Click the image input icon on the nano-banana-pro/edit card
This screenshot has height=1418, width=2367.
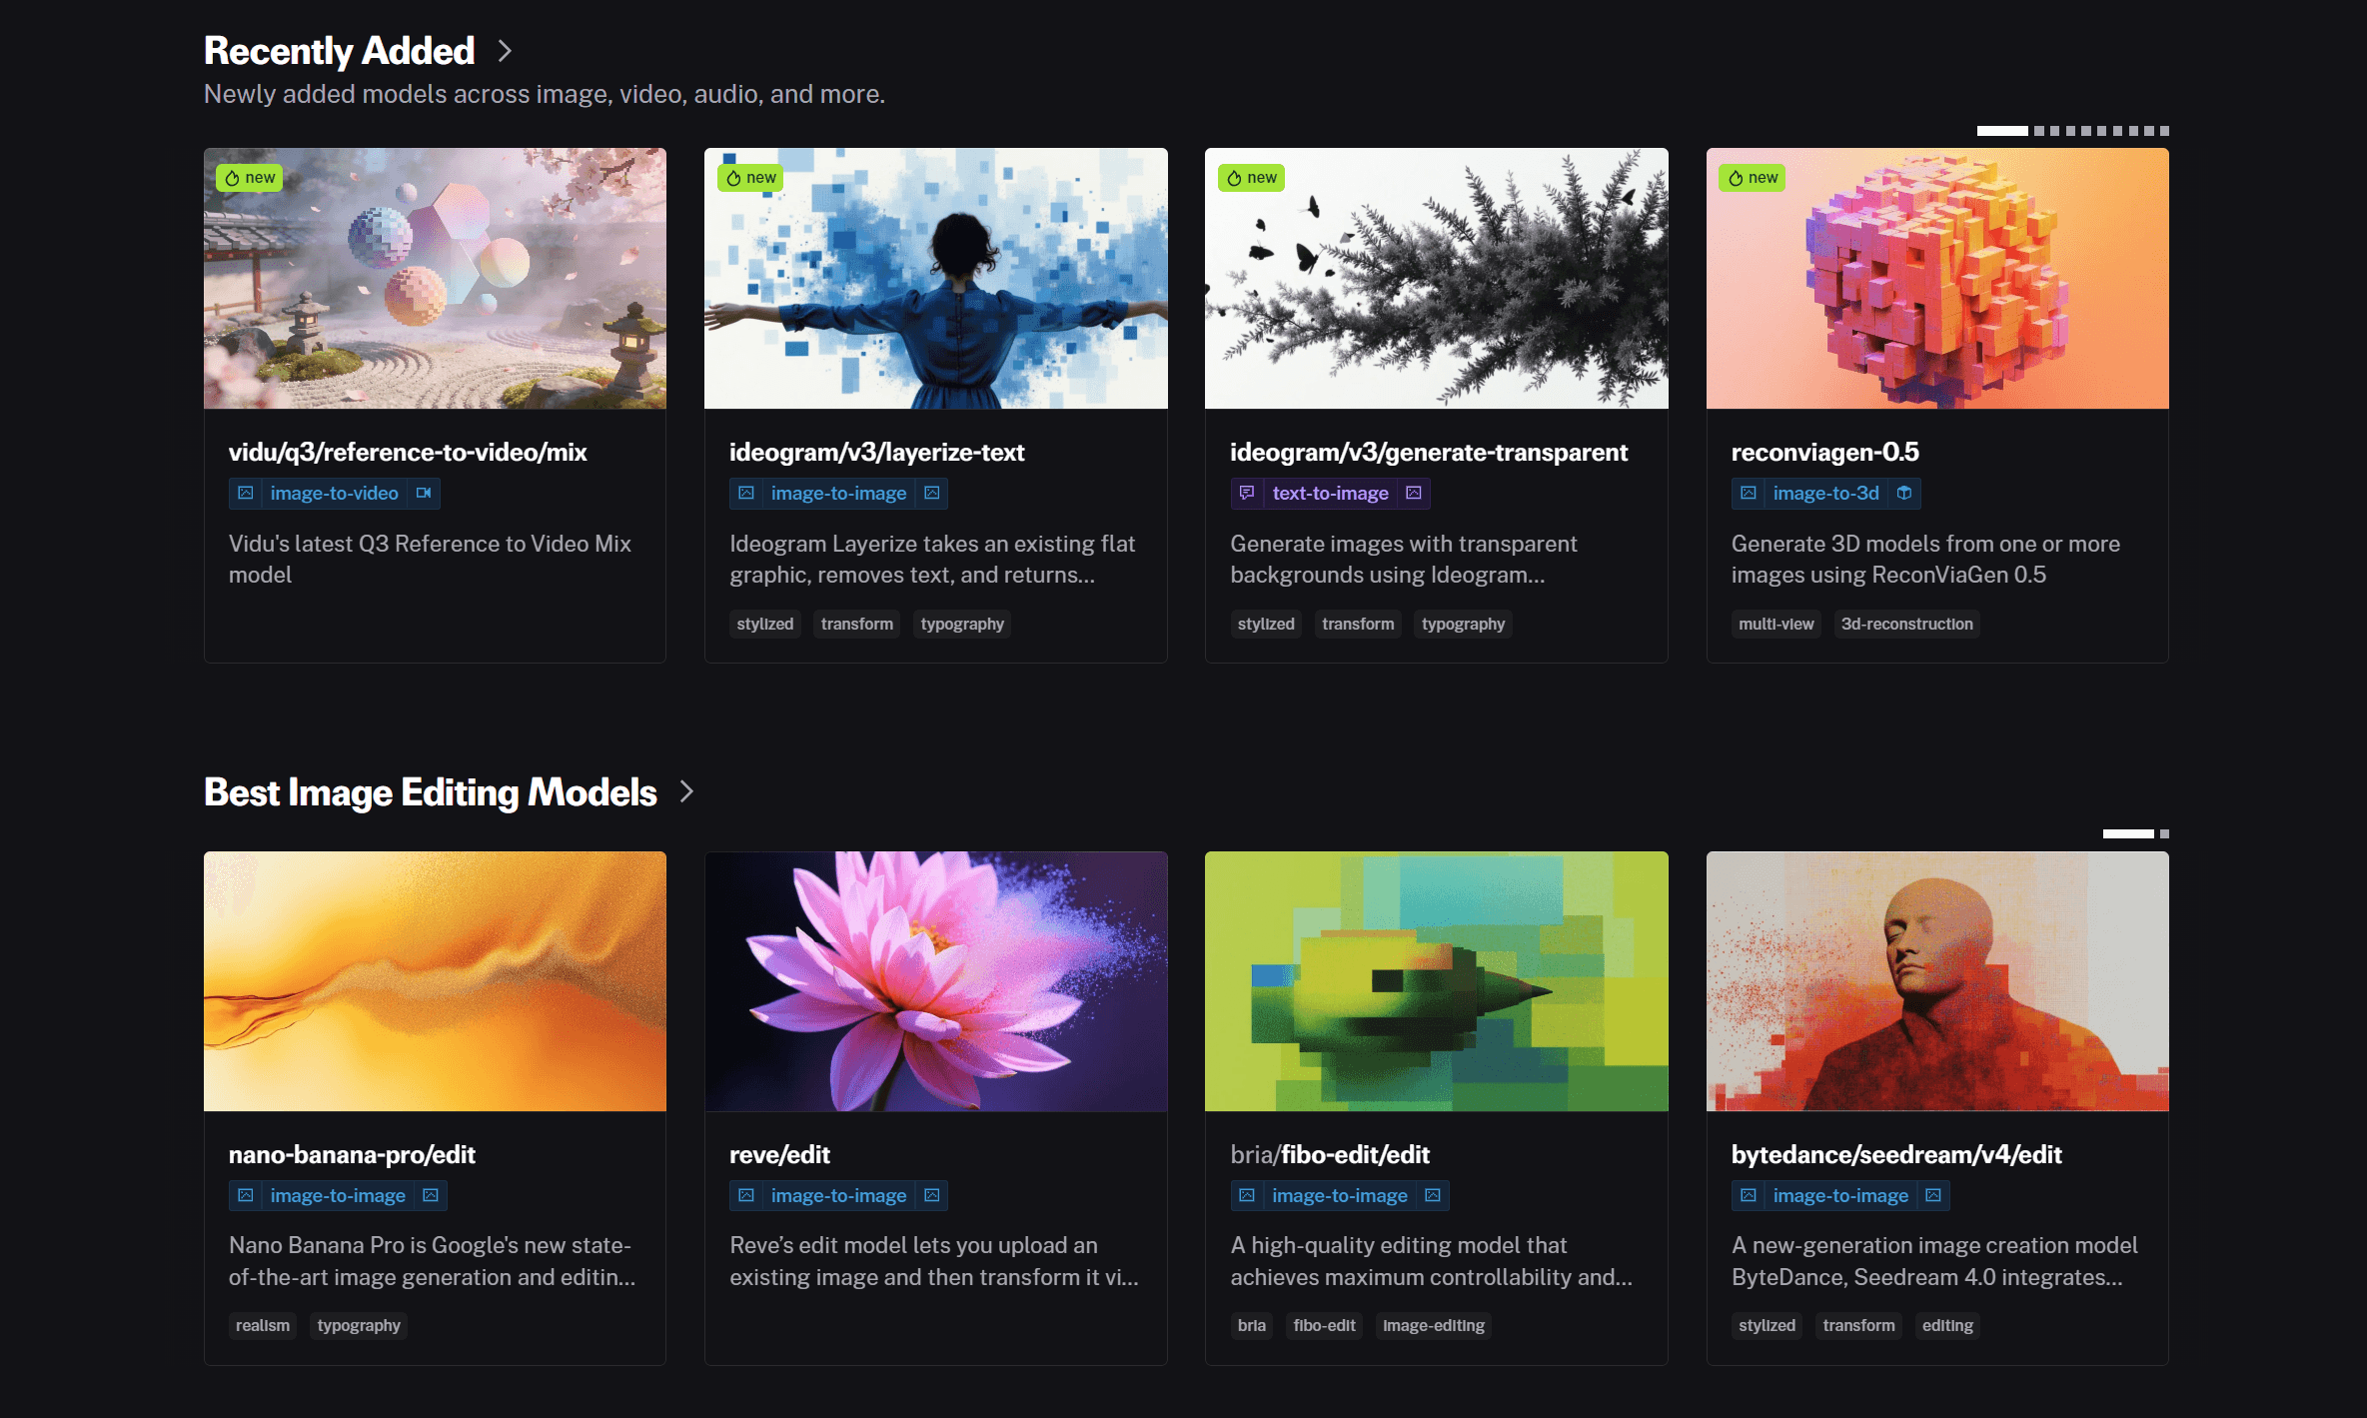pyautogui.click(x=246, y=1195)
